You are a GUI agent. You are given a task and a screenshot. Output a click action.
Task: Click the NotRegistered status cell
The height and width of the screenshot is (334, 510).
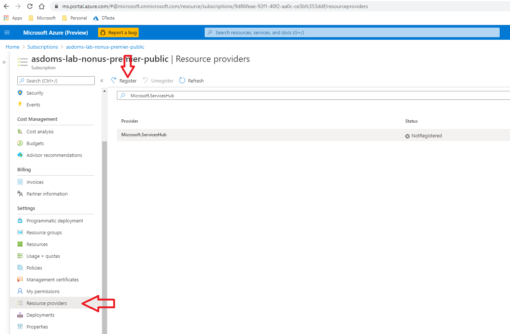(423, 136)
